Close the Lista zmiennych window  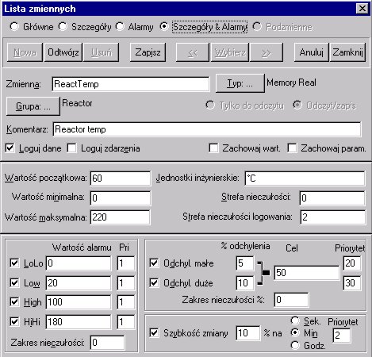(362, 9)
